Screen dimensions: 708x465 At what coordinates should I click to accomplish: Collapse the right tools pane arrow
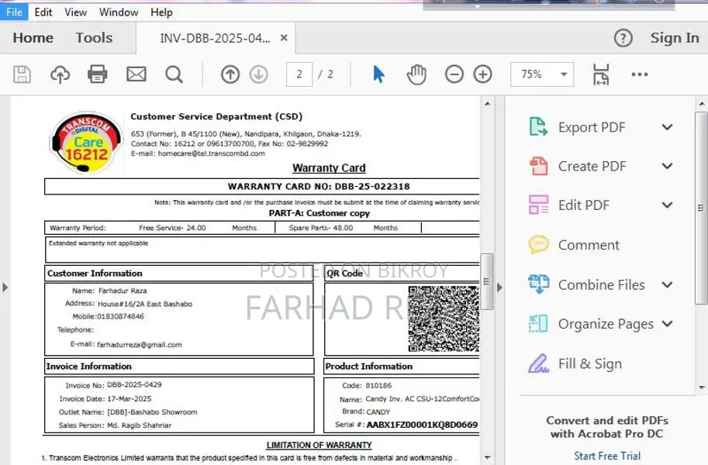[499, 287]
